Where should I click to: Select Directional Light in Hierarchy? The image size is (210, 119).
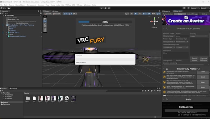14,19
